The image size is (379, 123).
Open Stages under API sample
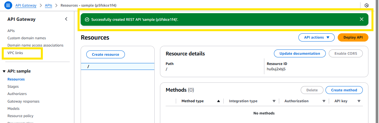[13, 86]
